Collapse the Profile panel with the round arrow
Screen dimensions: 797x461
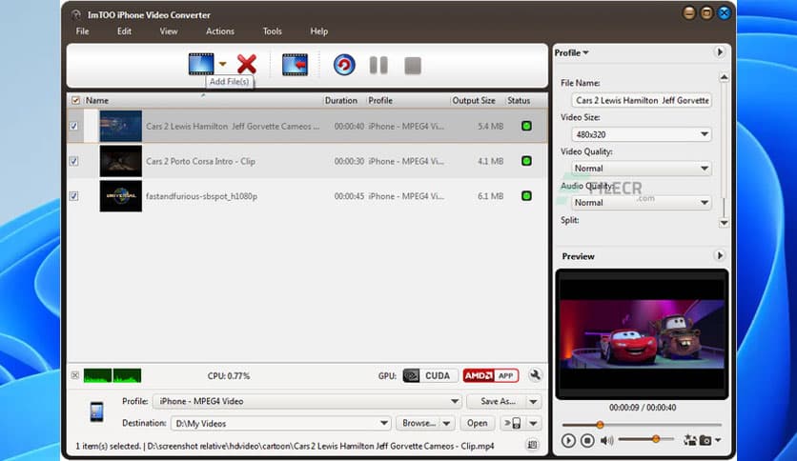point(720,52)
